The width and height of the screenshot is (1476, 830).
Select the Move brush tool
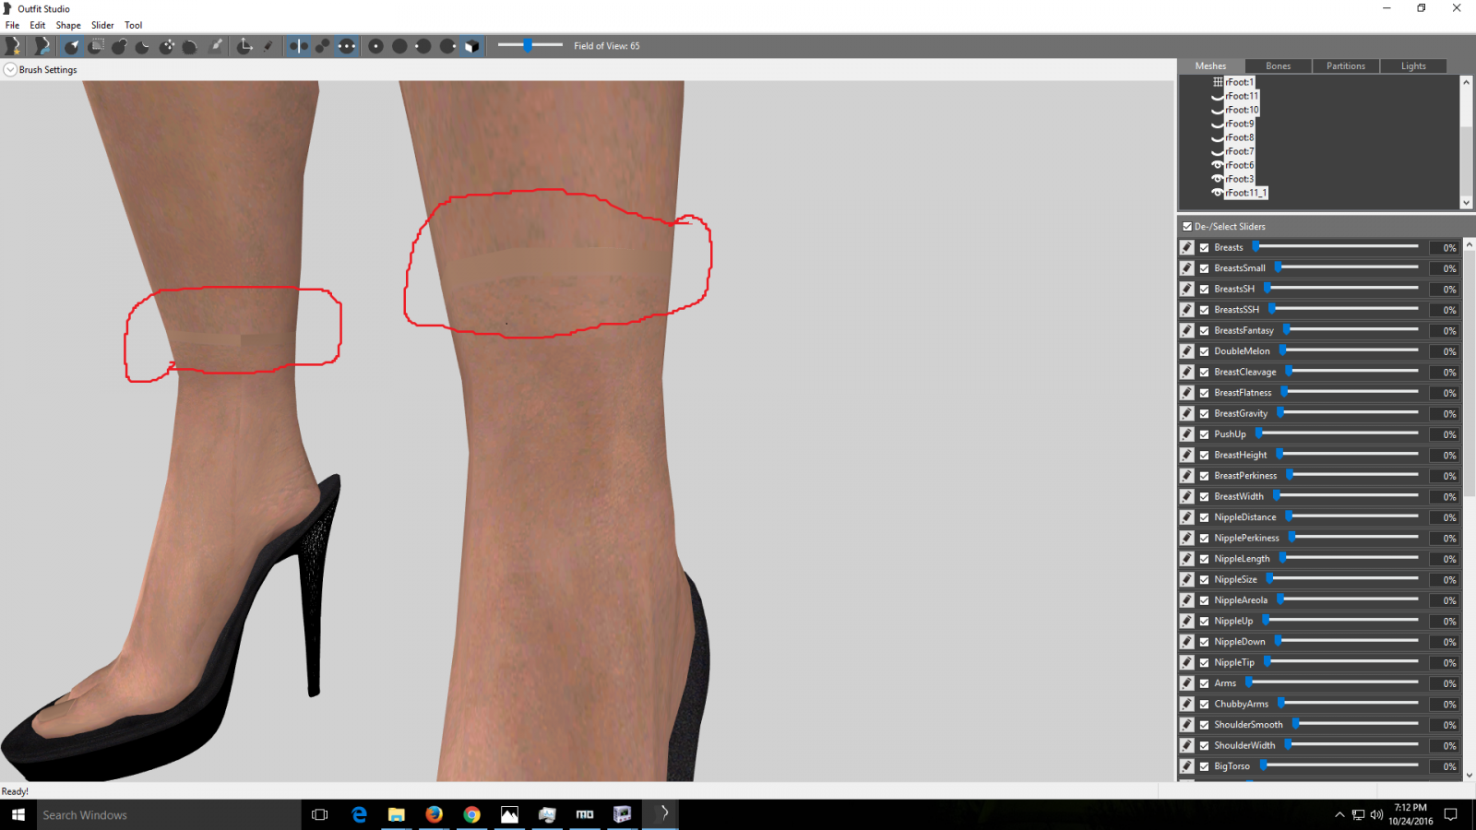click(x=166, y=45)
